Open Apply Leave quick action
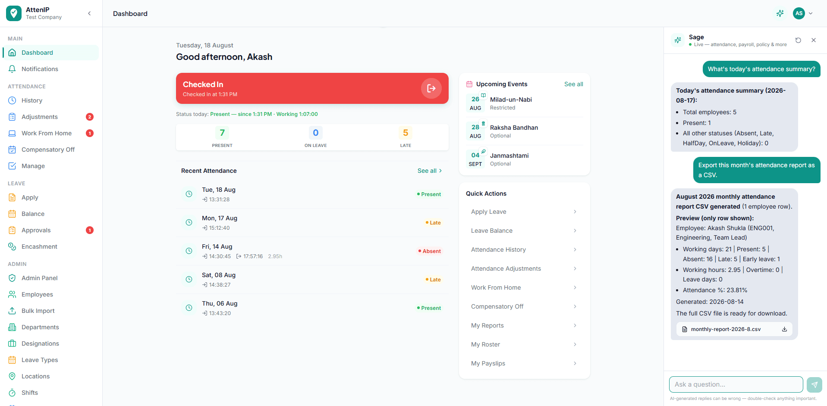This screenshot has height=406, width=827. pyautogui.click(x=524, y=212)
